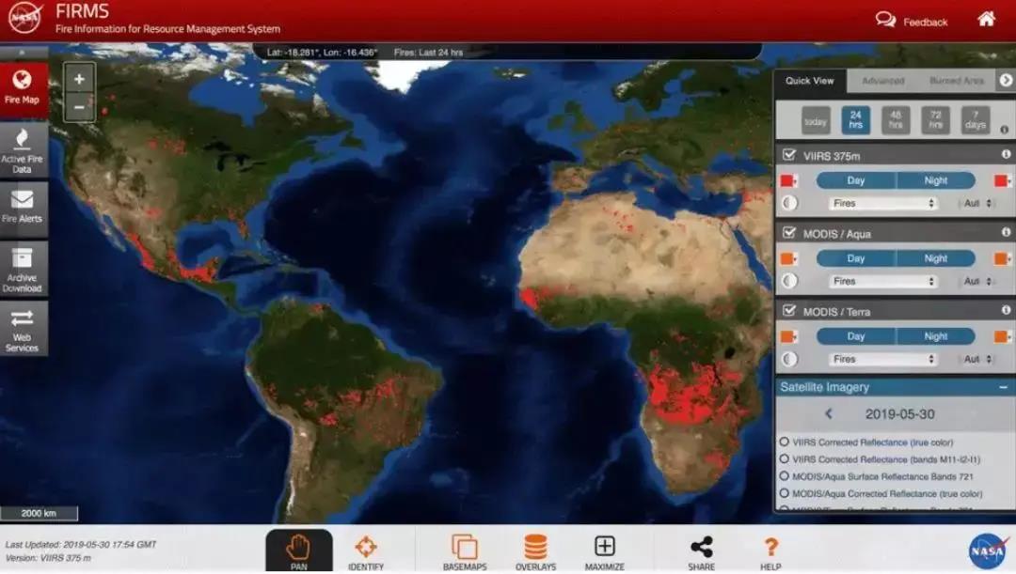Select VIIRS Corrected Reflectance (true color) radio

pyautogui.click(x=785, y=442)
